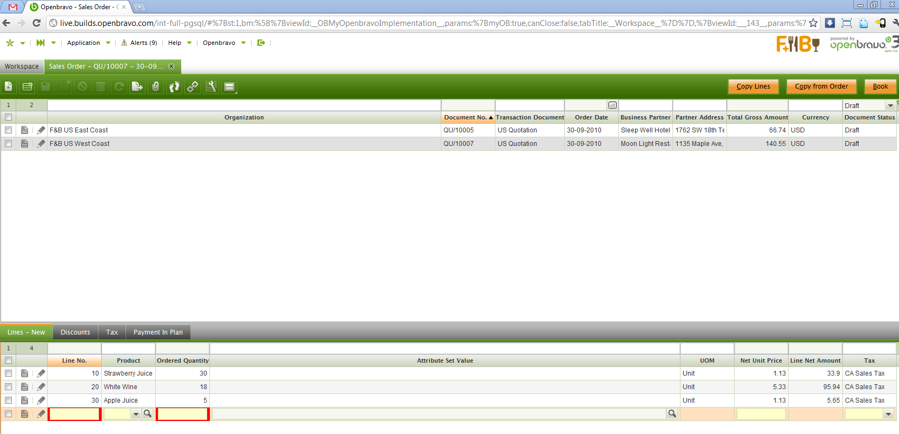Switch to the Workspace tab
The image size is (899, 434).
(x=22, y=66)
